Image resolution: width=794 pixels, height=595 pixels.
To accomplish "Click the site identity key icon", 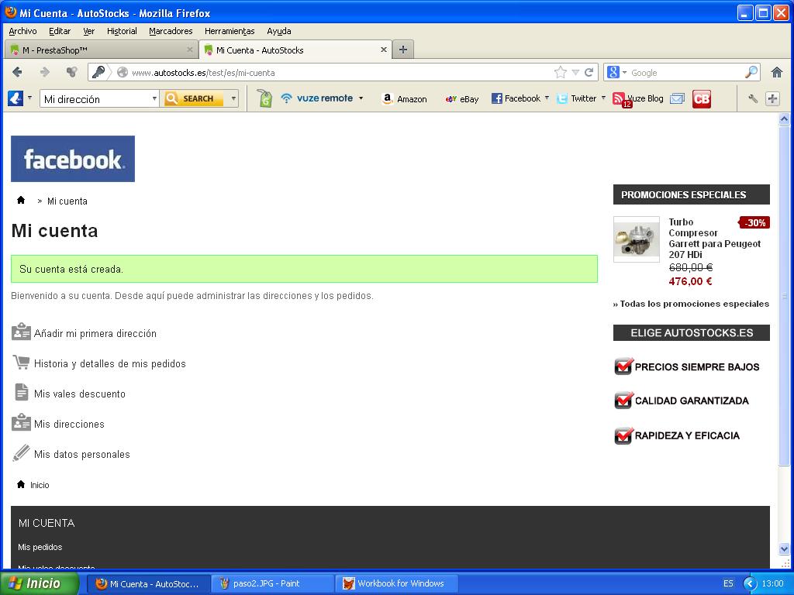I will pyautogui.click(x=98, y=72).
